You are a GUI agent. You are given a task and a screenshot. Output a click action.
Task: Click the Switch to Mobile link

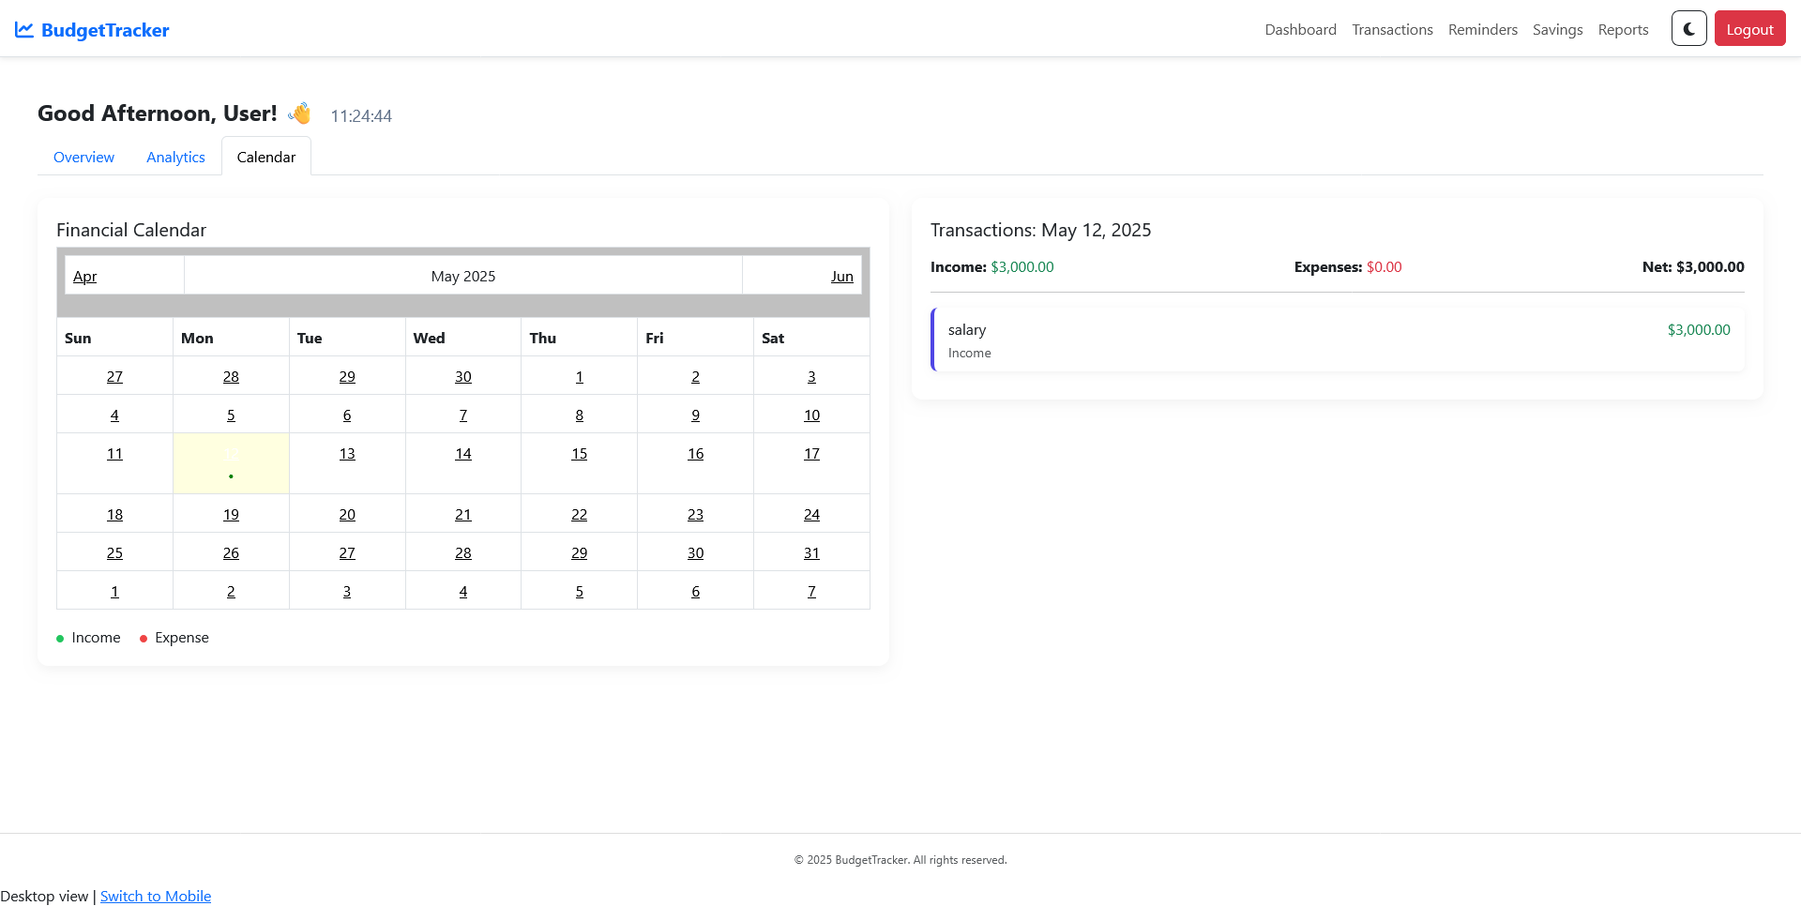(156, 897)
